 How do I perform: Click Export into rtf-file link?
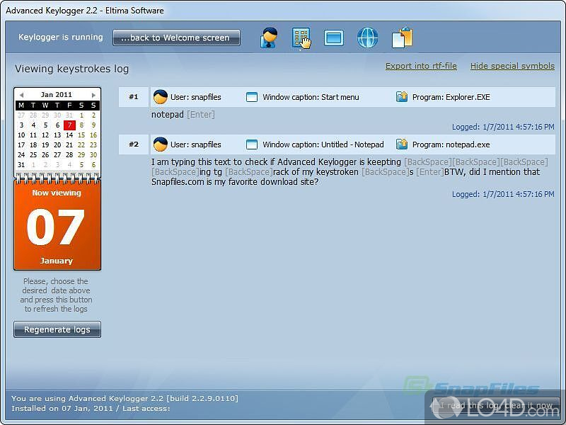point(421,66)
